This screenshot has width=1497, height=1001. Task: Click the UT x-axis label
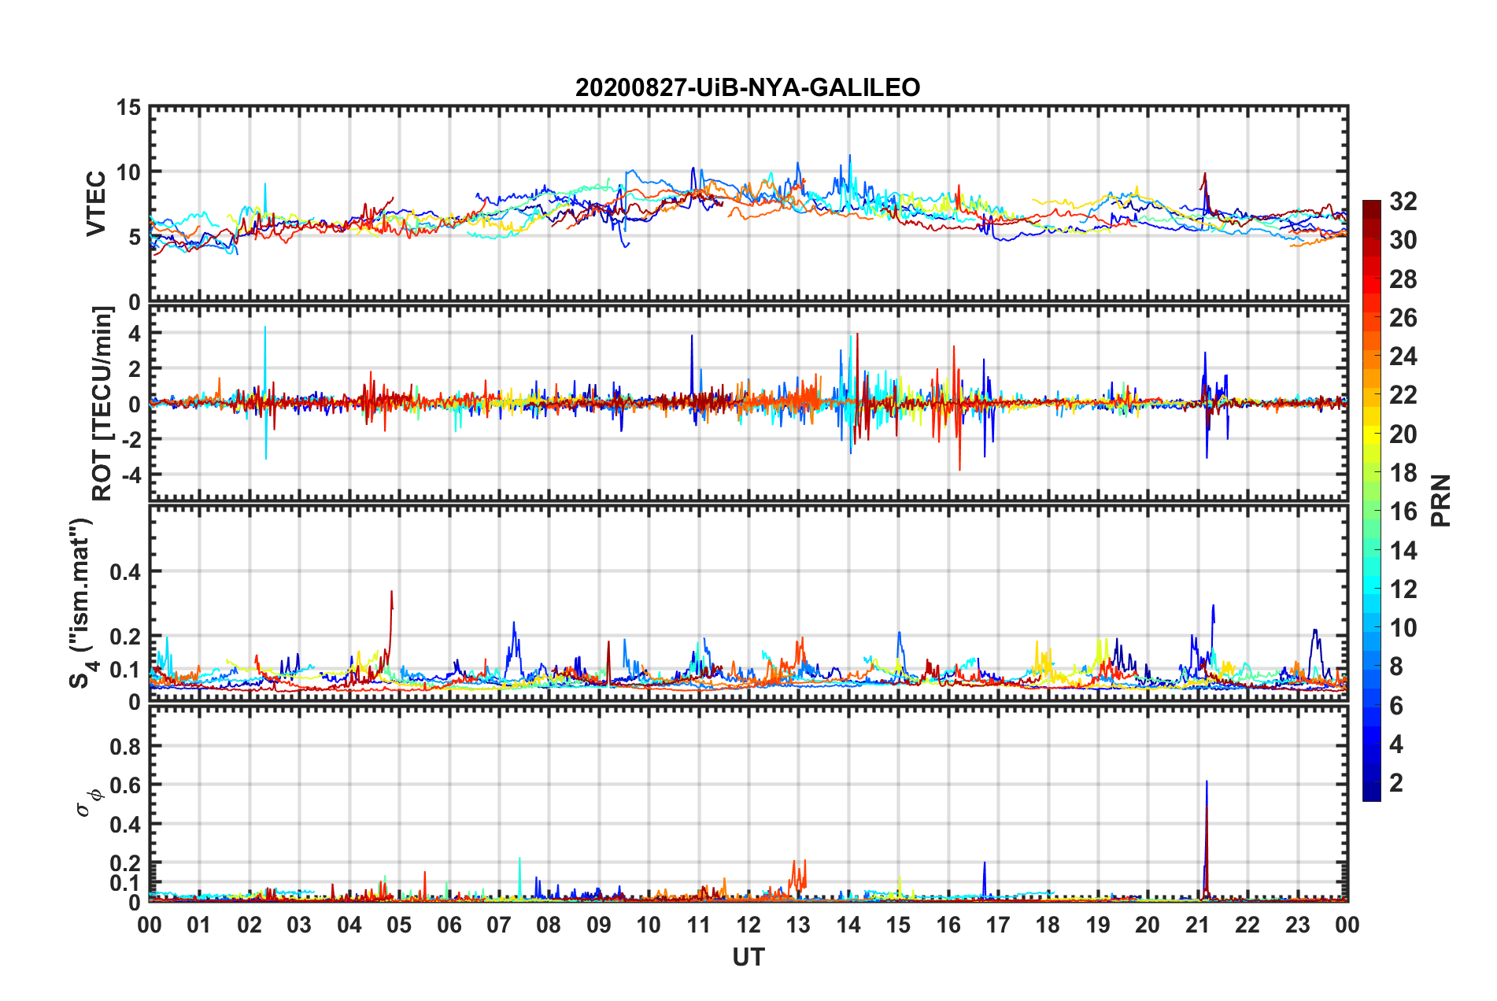[748, 957]
